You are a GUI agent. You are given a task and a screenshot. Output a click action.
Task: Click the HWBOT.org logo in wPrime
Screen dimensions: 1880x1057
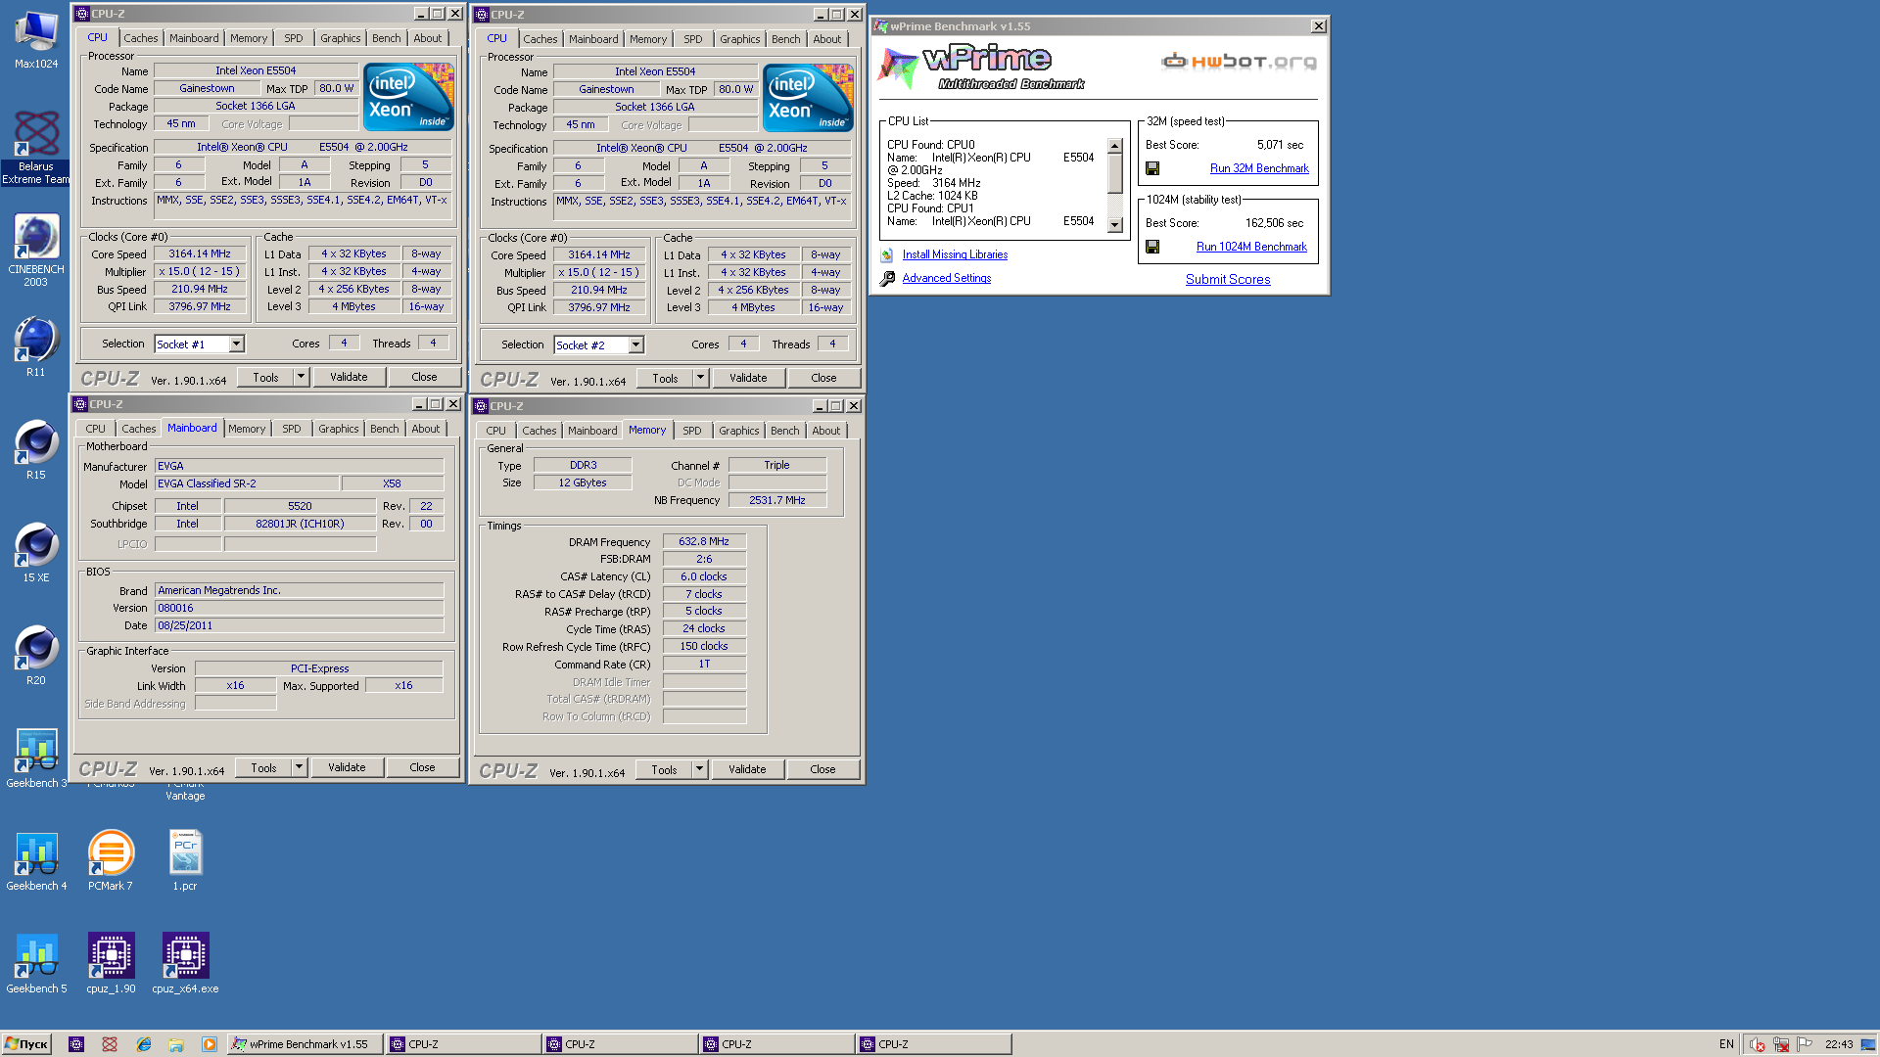coord(1239,62)
